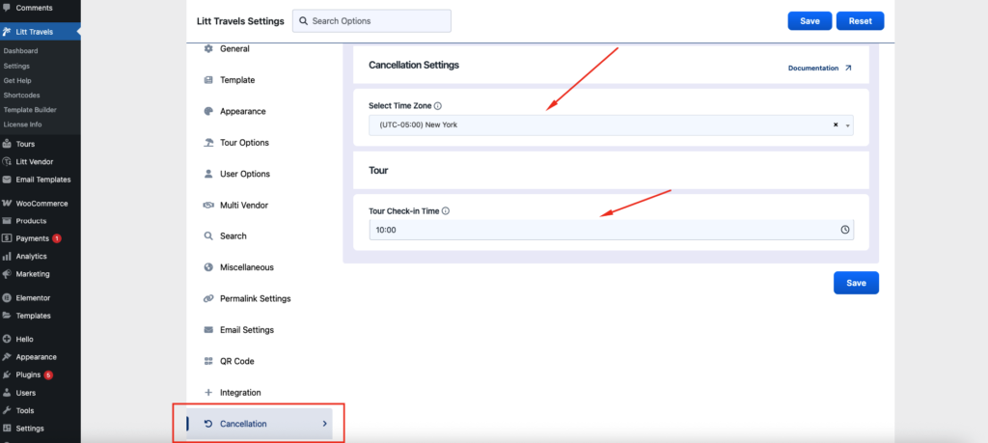Open Template Builder in sidebar submenu
The image size is (988, 443).
pyautogui.click(x=30, y=109)
